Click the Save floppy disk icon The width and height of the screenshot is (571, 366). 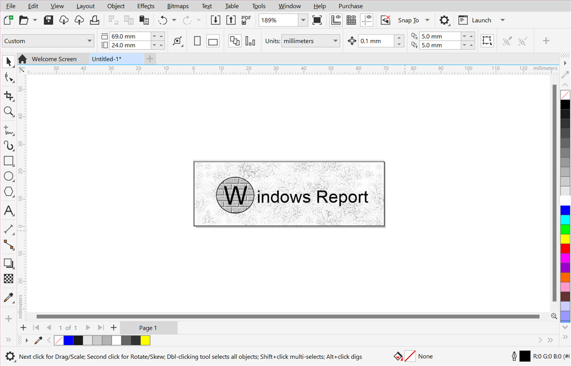(49, 20)
